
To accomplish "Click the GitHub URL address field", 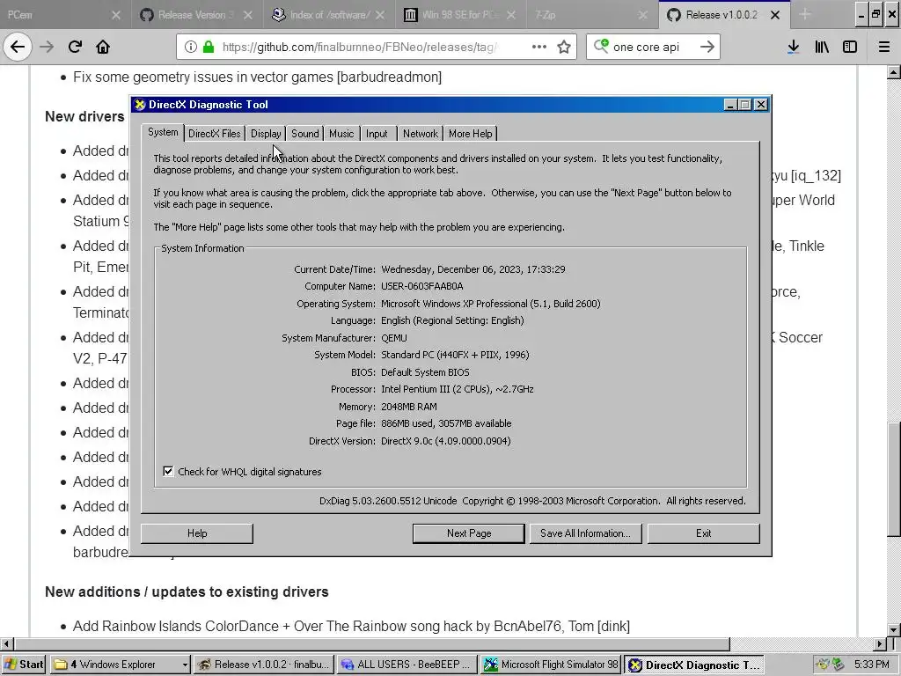I will click(x=359, y=47).
